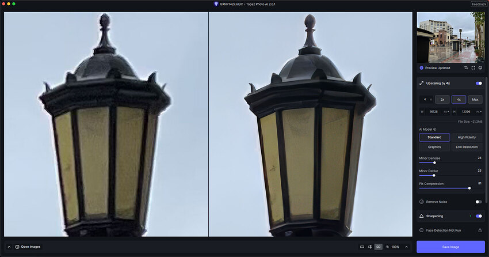The image size is (489, 257).
Task: Expand the image tray chevron by Open Images
Action: tap(9, 247)
